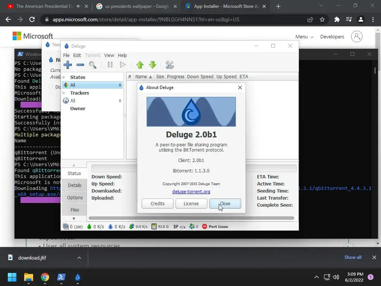Open the deluge-torrent.org link
Viewport: 381px width, 286px height.
coord(191,192)
